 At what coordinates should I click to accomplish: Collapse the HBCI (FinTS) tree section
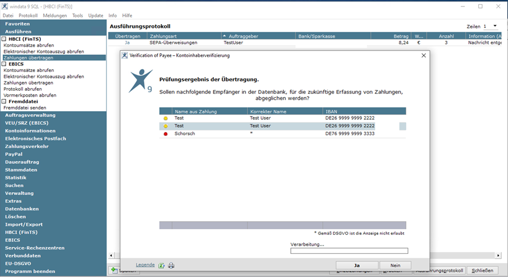point(4,39)
